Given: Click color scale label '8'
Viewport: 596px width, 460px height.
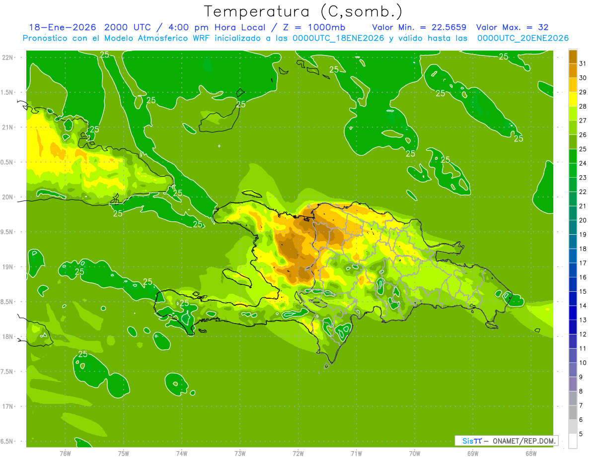Looking at the screenshot, I should point(581,391).
